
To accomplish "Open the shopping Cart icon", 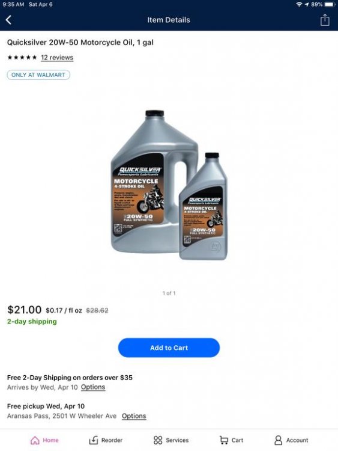I will (224, 440).
